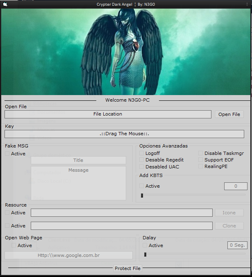
Task: Click the Fake MSG Message text area
Action: [x=78, y=183]
